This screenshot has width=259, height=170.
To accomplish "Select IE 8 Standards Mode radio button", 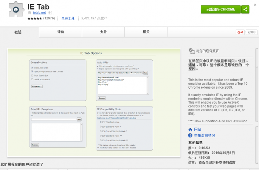I will [x=100, y=126].
